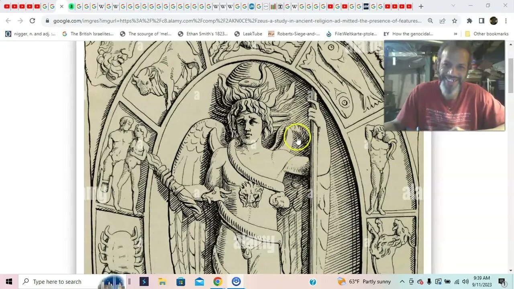Click the share page icon

click(x=442, y=21)
